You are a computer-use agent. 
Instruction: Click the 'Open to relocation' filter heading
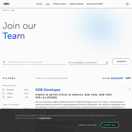coord(11,104)
